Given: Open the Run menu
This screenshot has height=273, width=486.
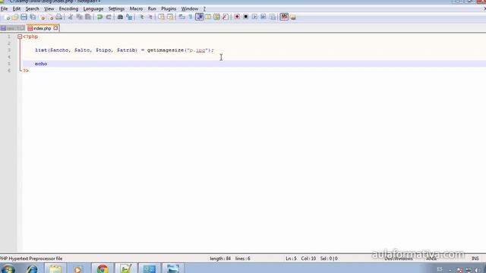Looking at the screenshot, I should (x=152, y=8).
